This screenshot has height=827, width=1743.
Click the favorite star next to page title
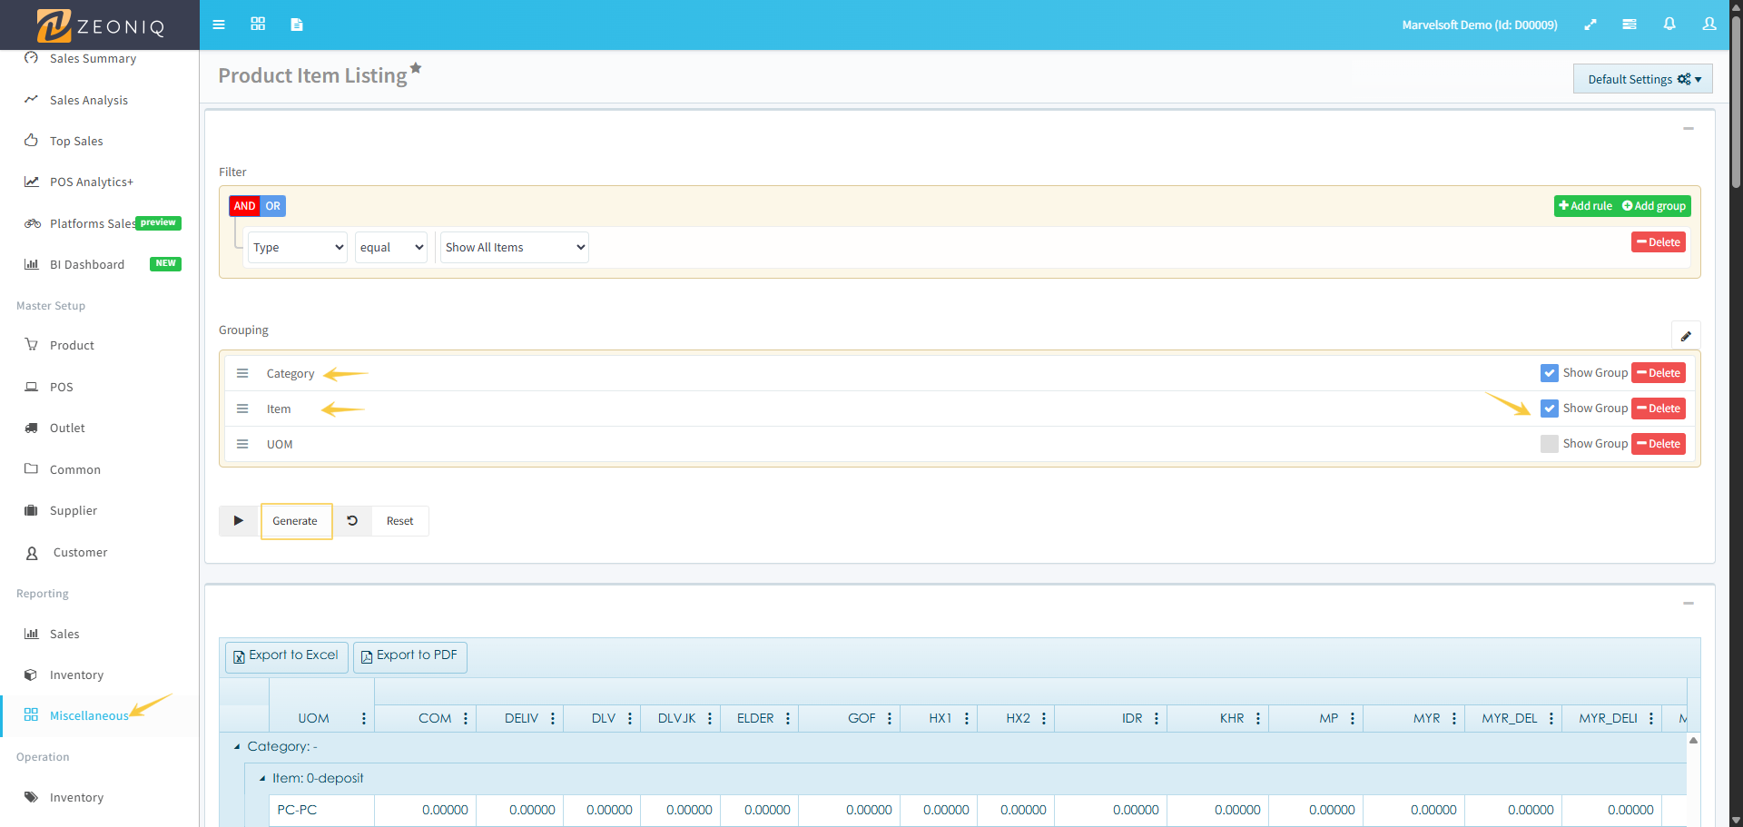click(416, 68)
